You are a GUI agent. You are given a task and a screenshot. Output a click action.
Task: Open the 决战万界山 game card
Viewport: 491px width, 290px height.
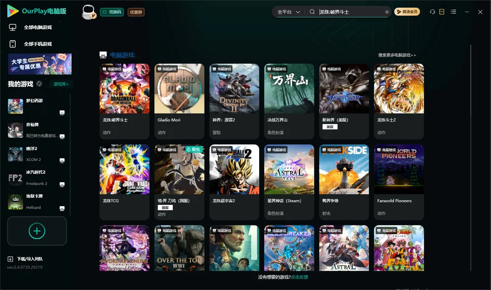289,101
